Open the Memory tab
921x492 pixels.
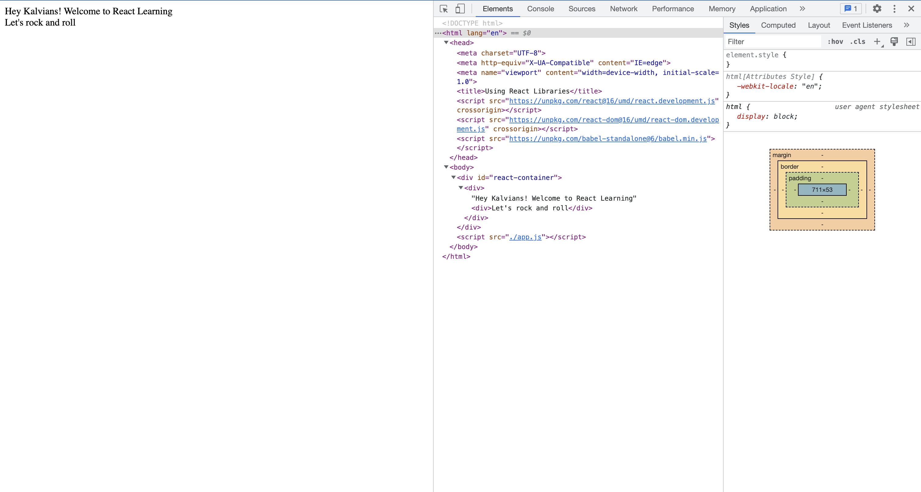(x=722, y=9)
